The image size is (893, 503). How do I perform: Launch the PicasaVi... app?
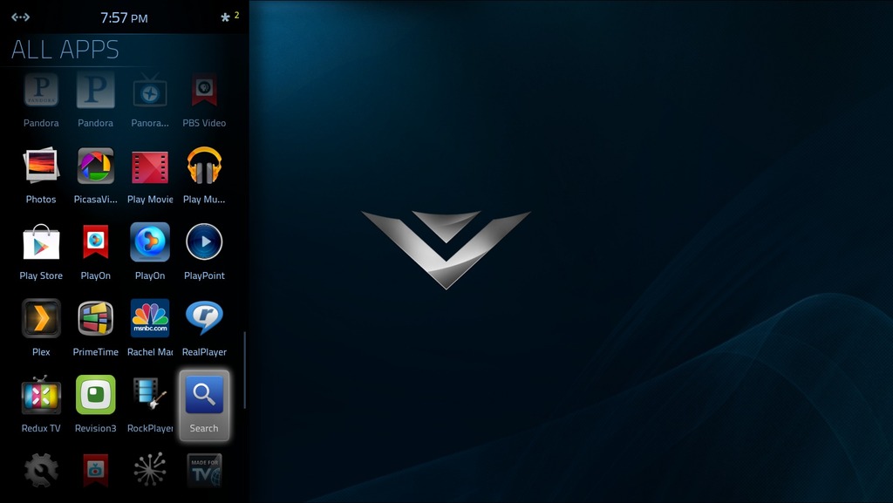(x=96, y=175)
